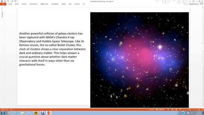Switch to the SLIDE SHOW ribbon tab

pyautogui.click(x=55, y=4)
